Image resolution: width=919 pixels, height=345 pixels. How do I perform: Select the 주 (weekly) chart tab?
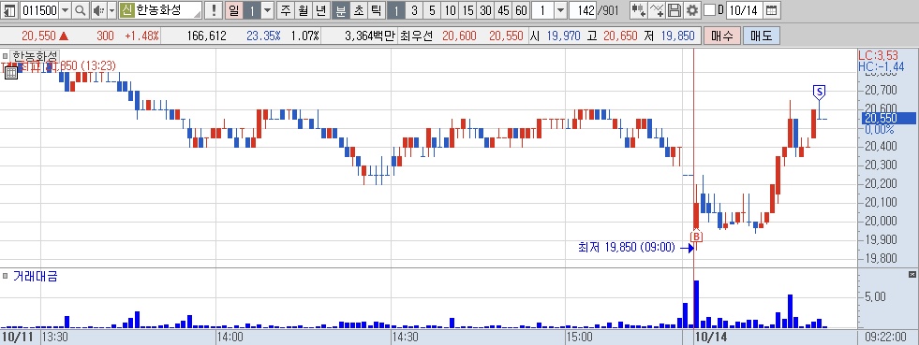tap(286, 10)
